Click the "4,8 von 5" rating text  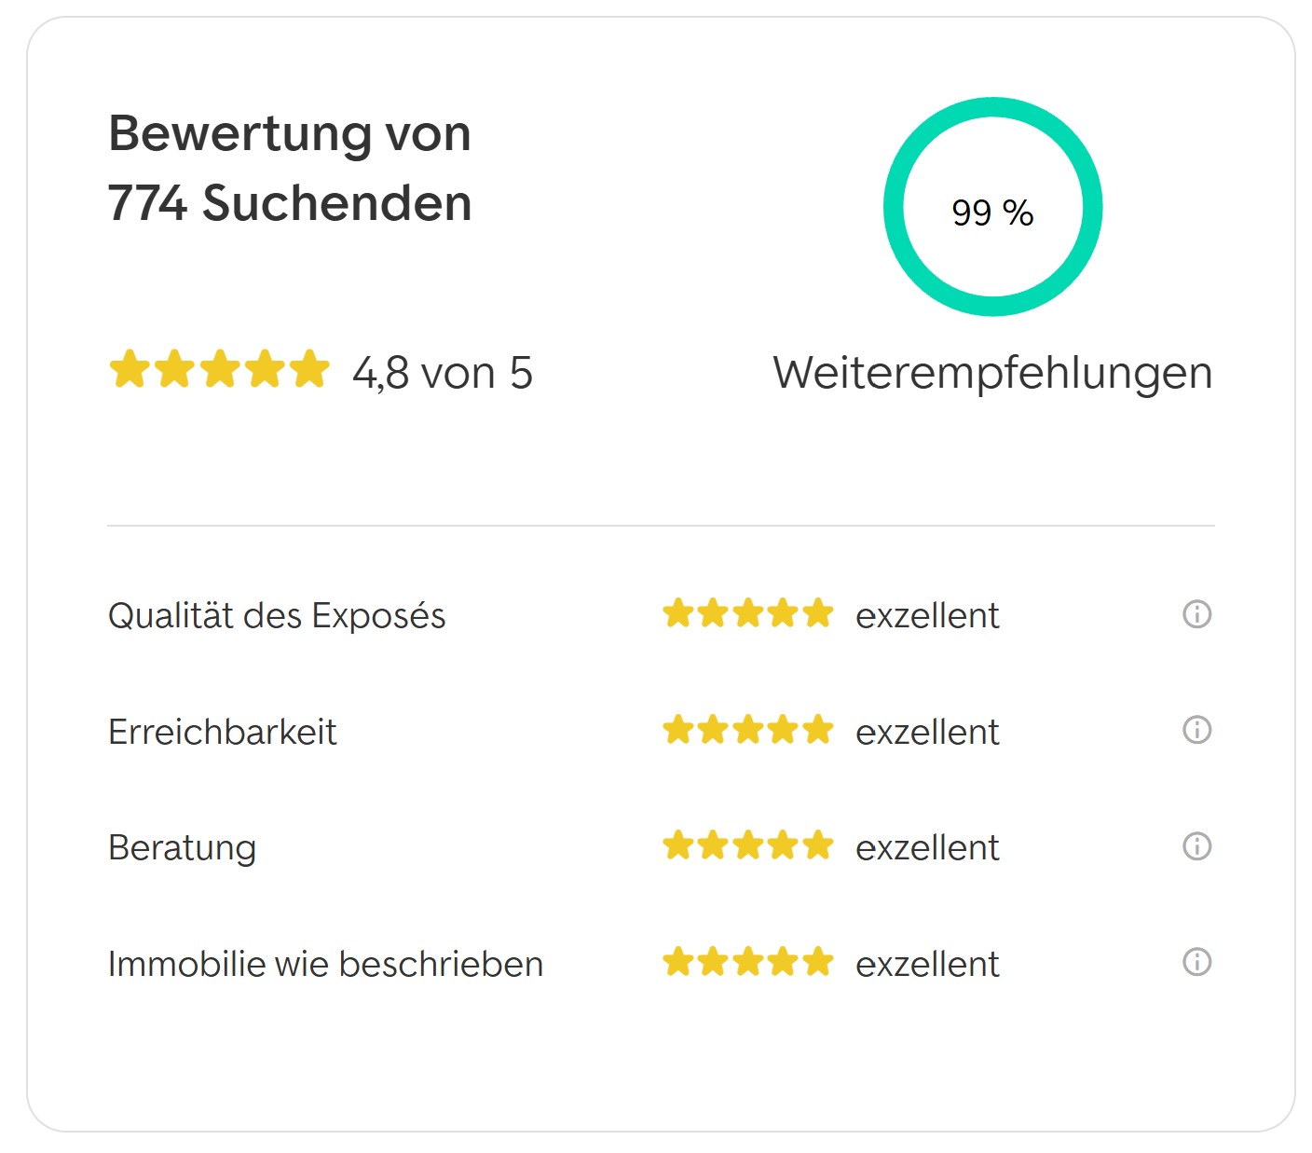pyautogui.click(x=443, y=373)
